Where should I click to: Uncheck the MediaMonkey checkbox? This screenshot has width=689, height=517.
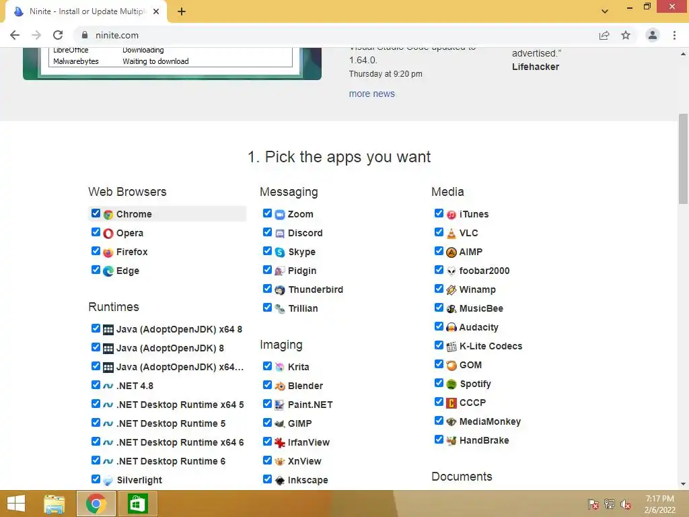coord(439,420)
